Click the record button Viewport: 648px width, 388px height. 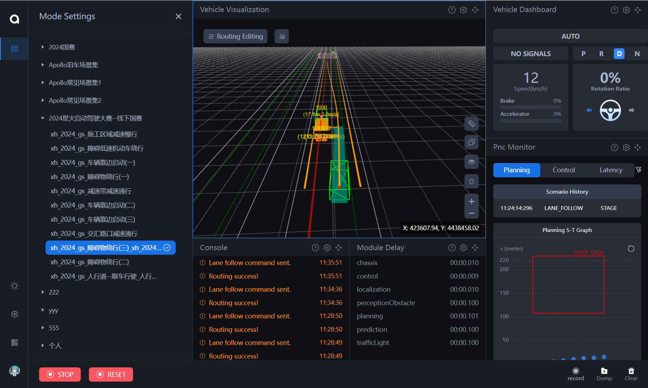click(x=575, y=371)
